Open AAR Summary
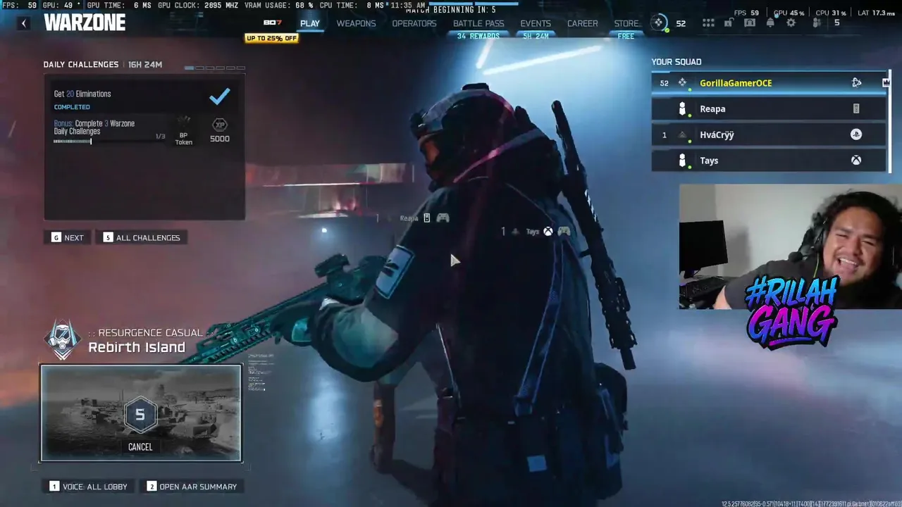This screenshot has width=902, height=507. [192, 487]
